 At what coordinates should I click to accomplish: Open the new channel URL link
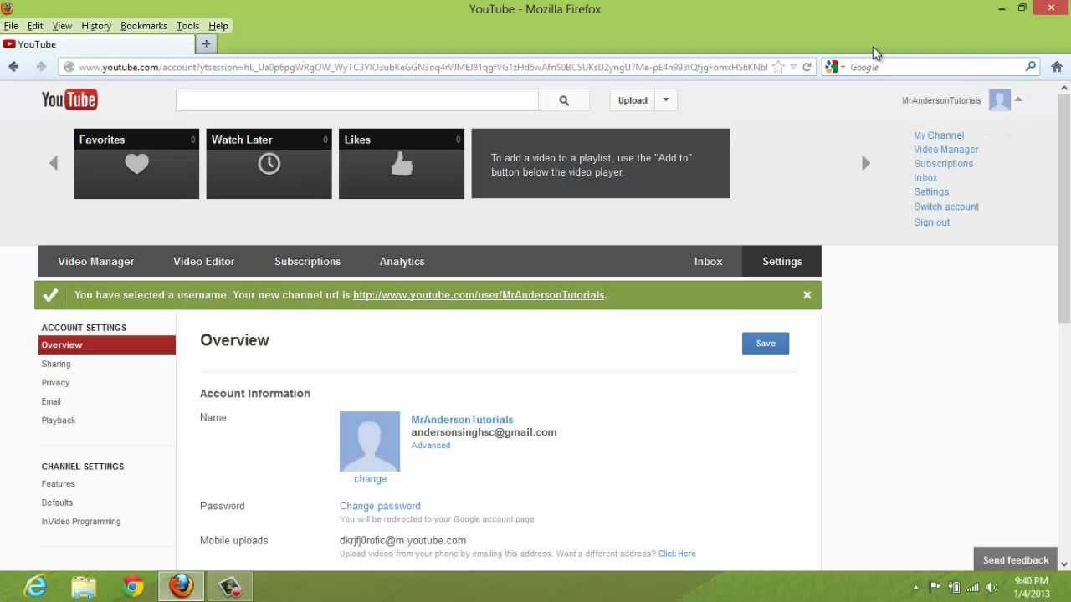pos(479,295)
